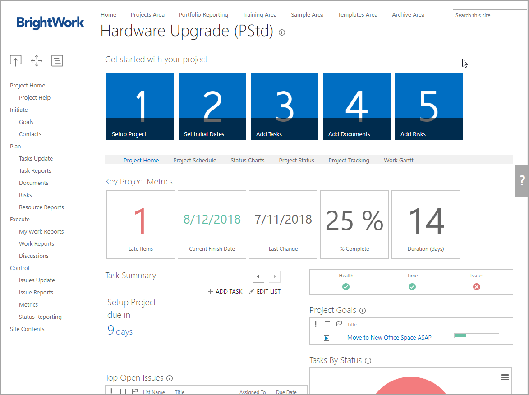
Task: Click tile 5 Add Risks
Action: (429, 106)
